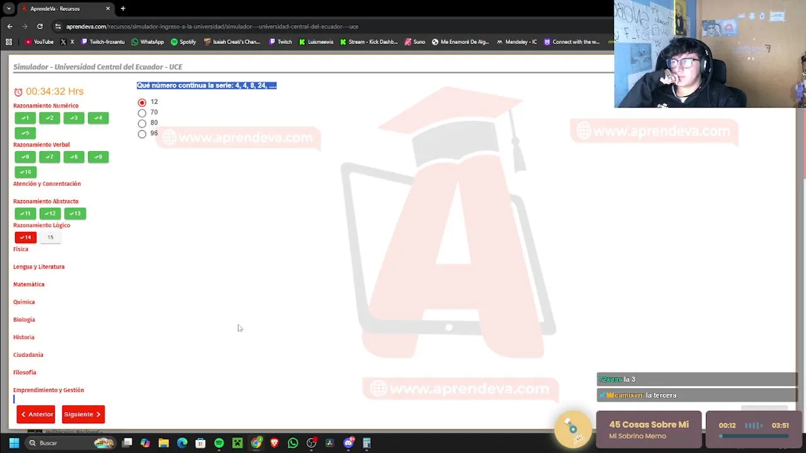The width and height of the screenshot is (806, 453).
Task: Jump to question 11
Action: [x=25, y=213]
